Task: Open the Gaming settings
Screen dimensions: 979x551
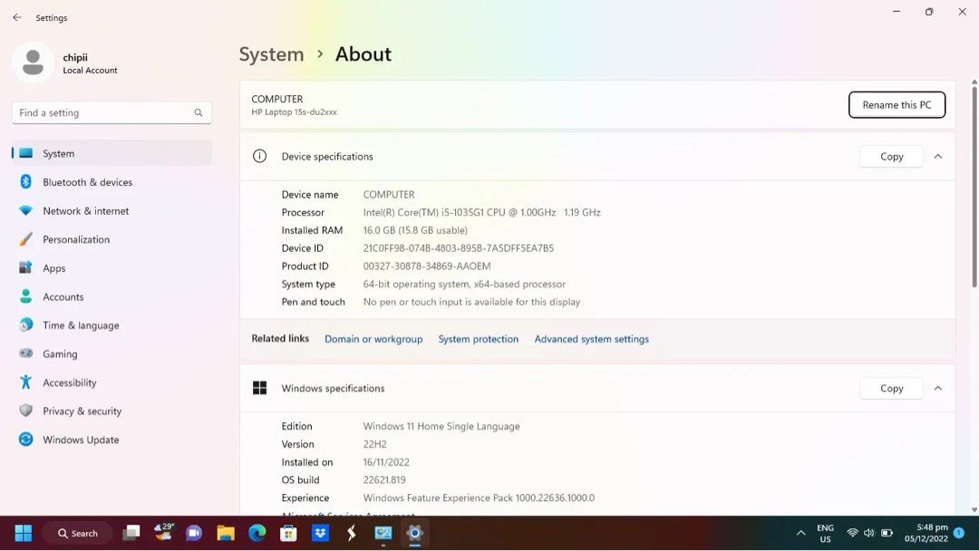Action: pyautogui.click(x=60, y=354)
